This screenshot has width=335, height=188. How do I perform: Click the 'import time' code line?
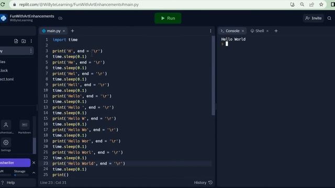[x=65, y=40]
